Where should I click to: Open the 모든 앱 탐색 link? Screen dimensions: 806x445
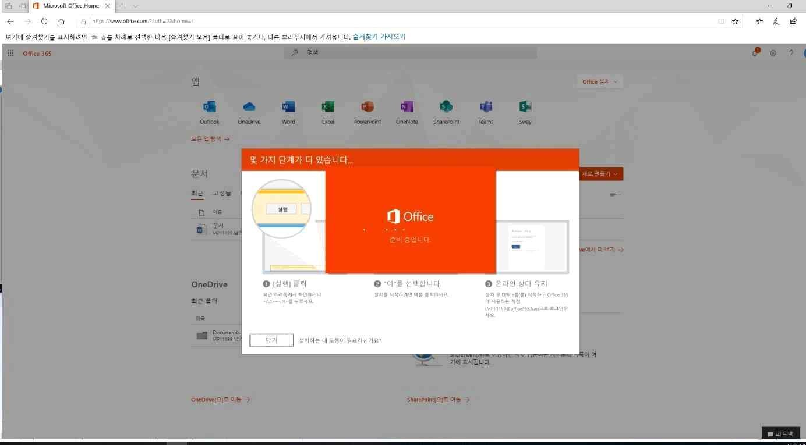[x=210, y=139]
